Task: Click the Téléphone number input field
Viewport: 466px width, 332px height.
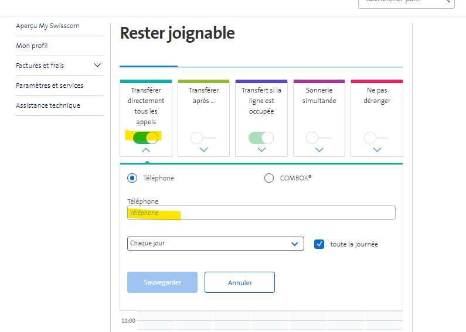Action: pyautogui.click(x=261, y=213)
